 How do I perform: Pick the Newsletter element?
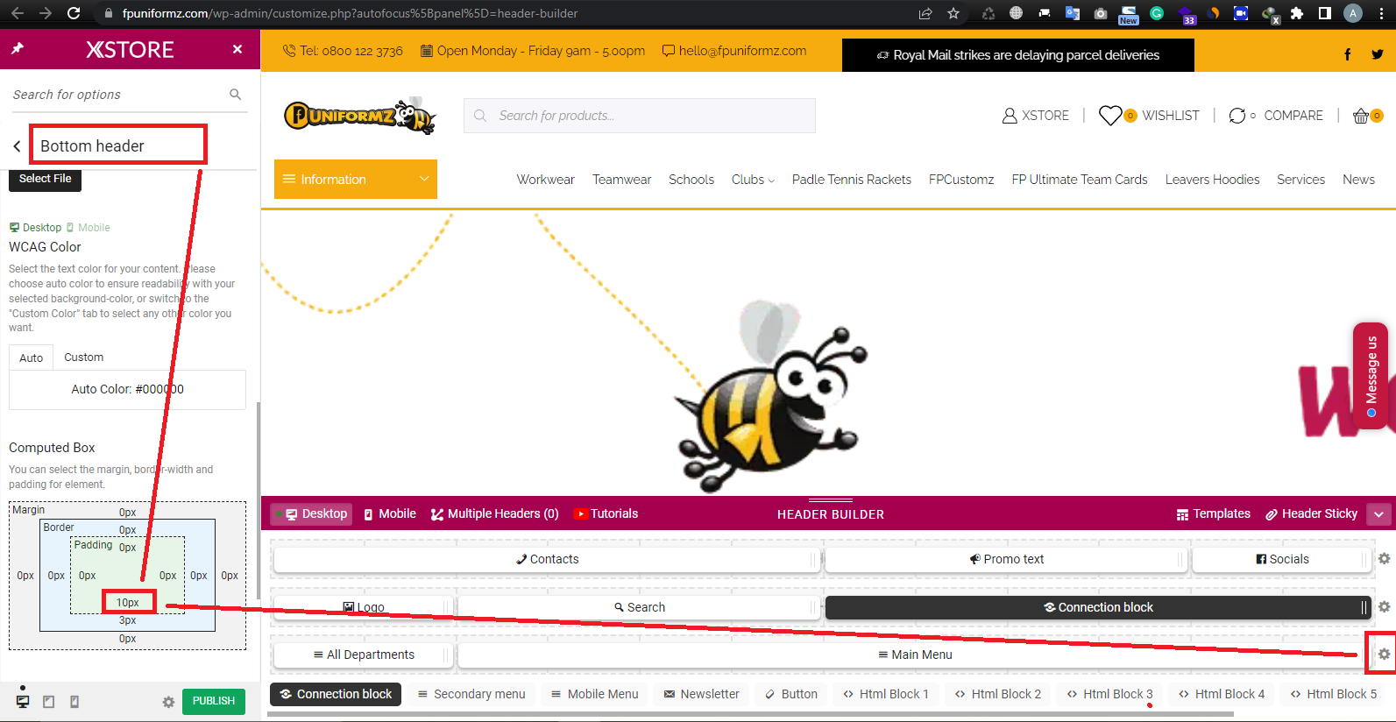[702, 694]
